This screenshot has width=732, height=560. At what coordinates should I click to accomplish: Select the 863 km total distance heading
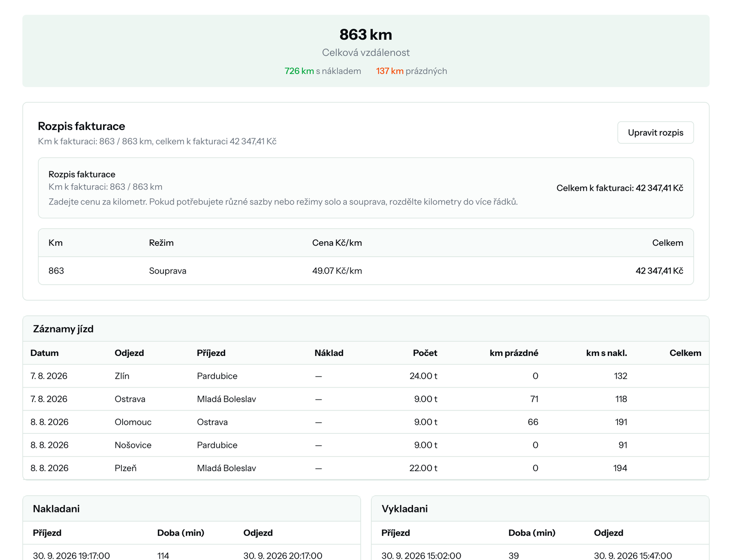tap(366, 35)
